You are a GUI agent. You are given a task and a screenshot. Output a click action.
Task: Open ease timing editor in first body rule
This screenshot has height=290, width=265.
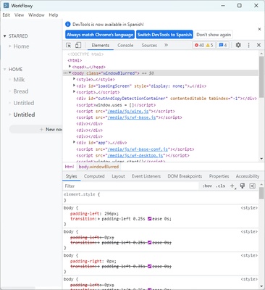pos(149,219)
